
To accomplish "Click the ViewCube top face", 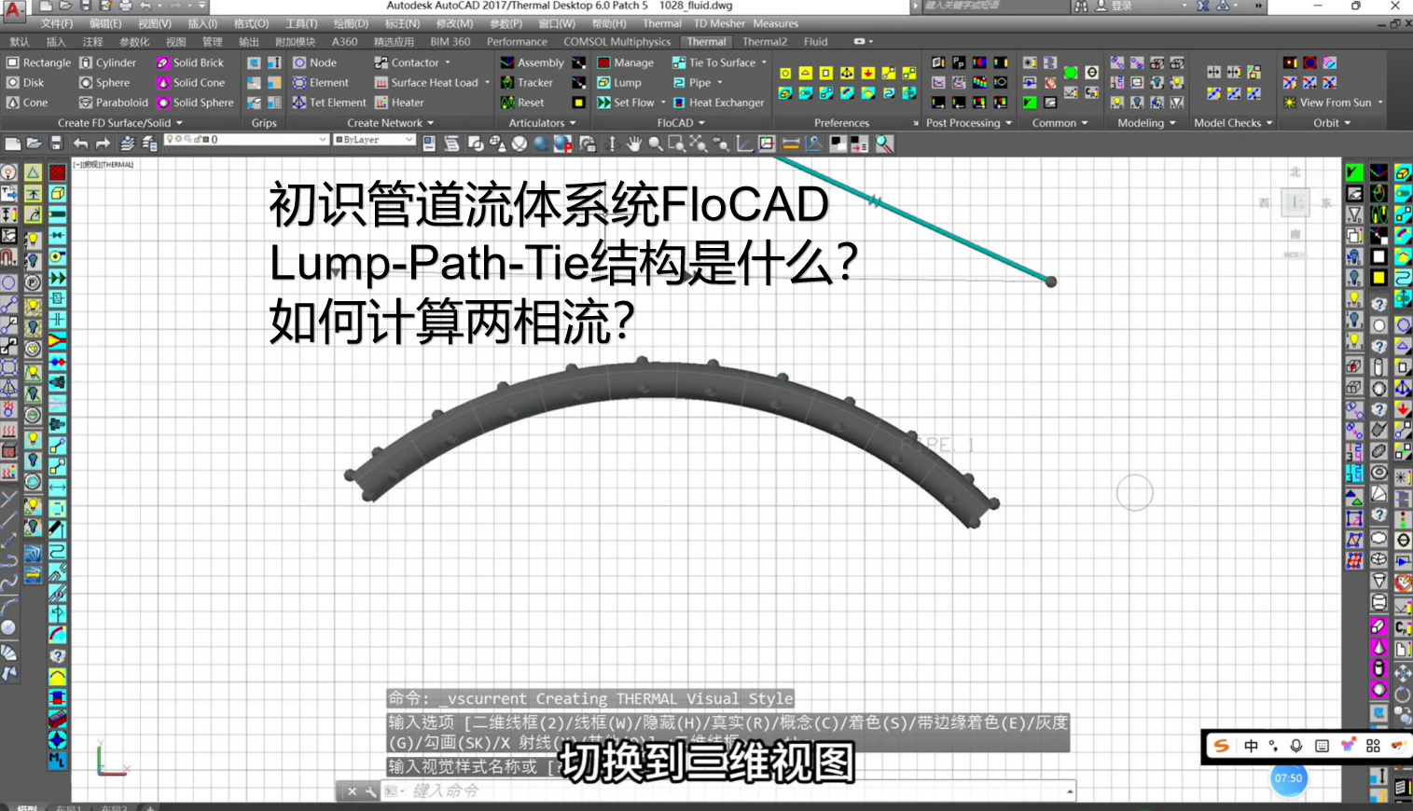I will pyautogui.click(x=1295, y=202).
